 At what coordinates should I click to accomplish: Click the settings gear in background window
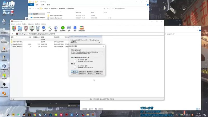180,24
